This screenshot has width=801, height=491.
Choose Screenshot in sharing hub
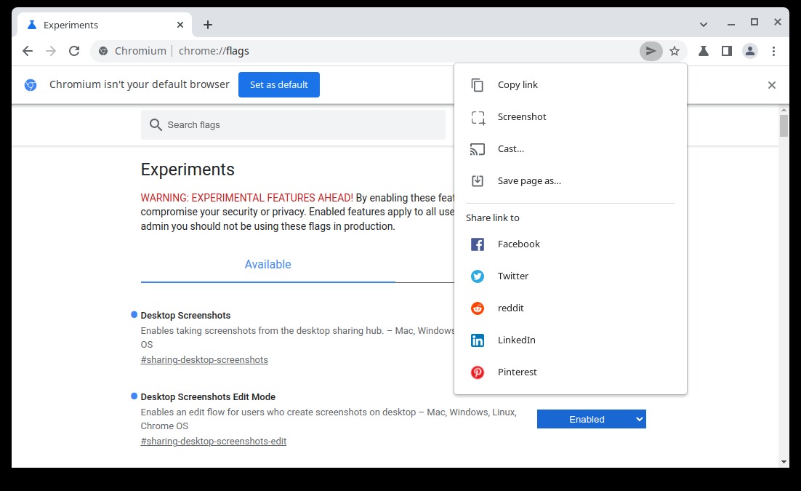point(521,117)
